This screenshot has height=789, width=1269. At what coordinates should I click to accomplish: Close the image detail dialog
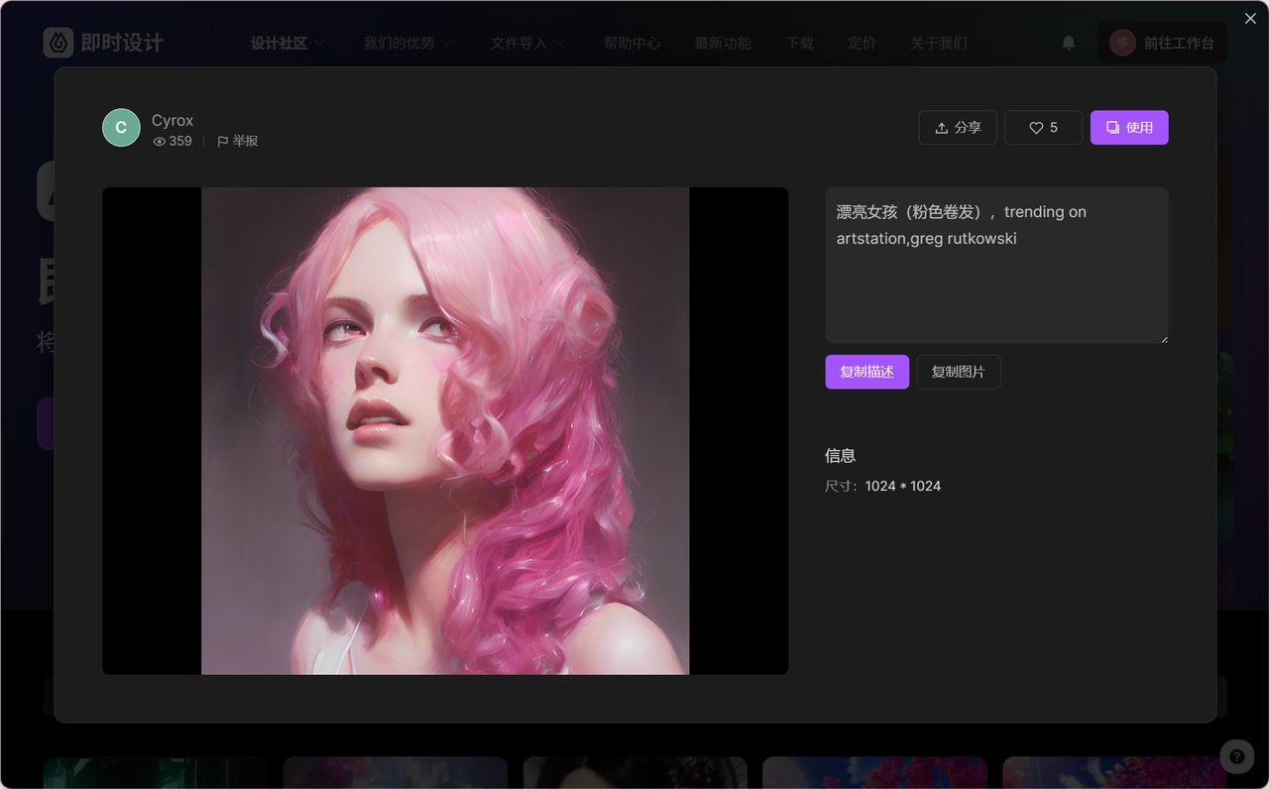tap(1250, 19)
